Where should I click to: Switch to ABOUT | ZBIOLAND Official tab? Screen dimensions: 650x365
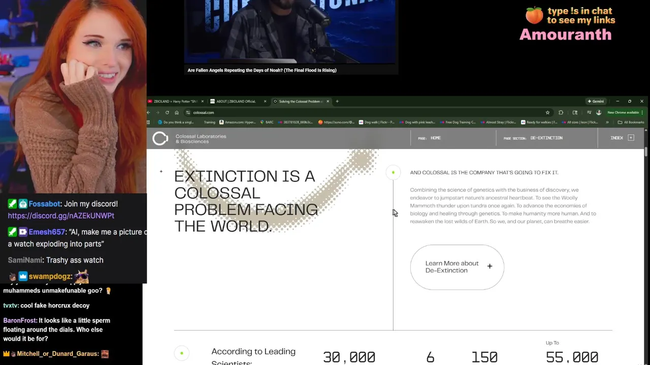pos(236,101)
